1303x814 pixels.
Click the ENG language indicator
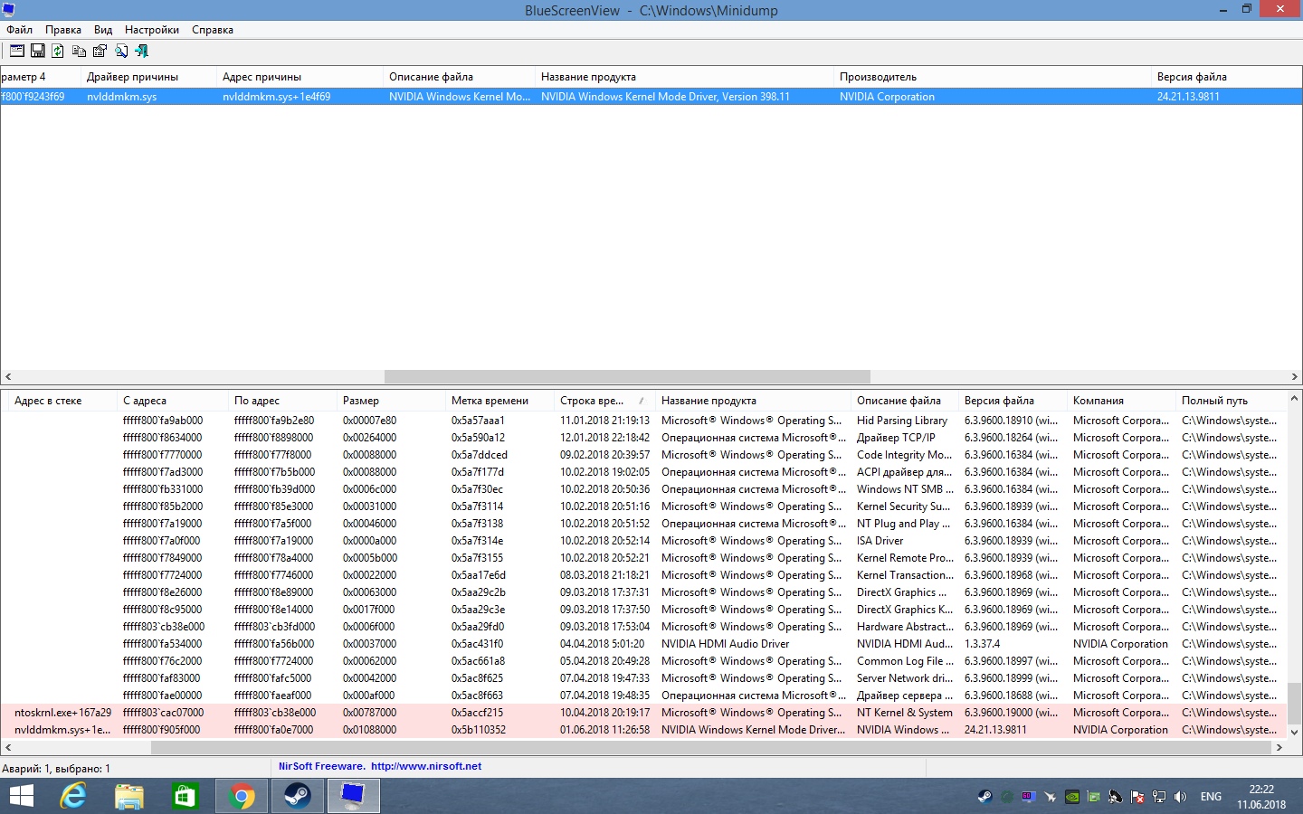(x=1211, y=797)
